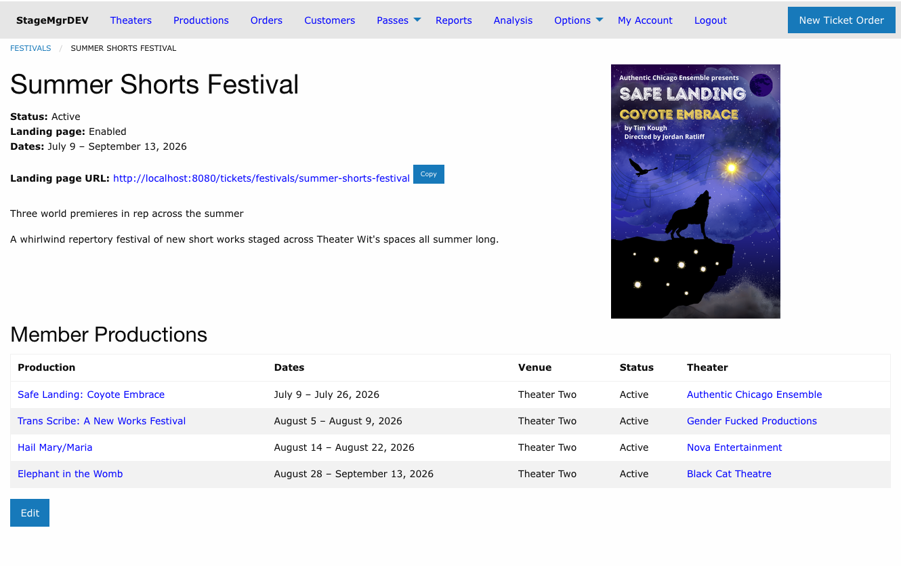Screen dimensions: 901x566
Task: Go to the Analysis page
Action: click(513, 20)
